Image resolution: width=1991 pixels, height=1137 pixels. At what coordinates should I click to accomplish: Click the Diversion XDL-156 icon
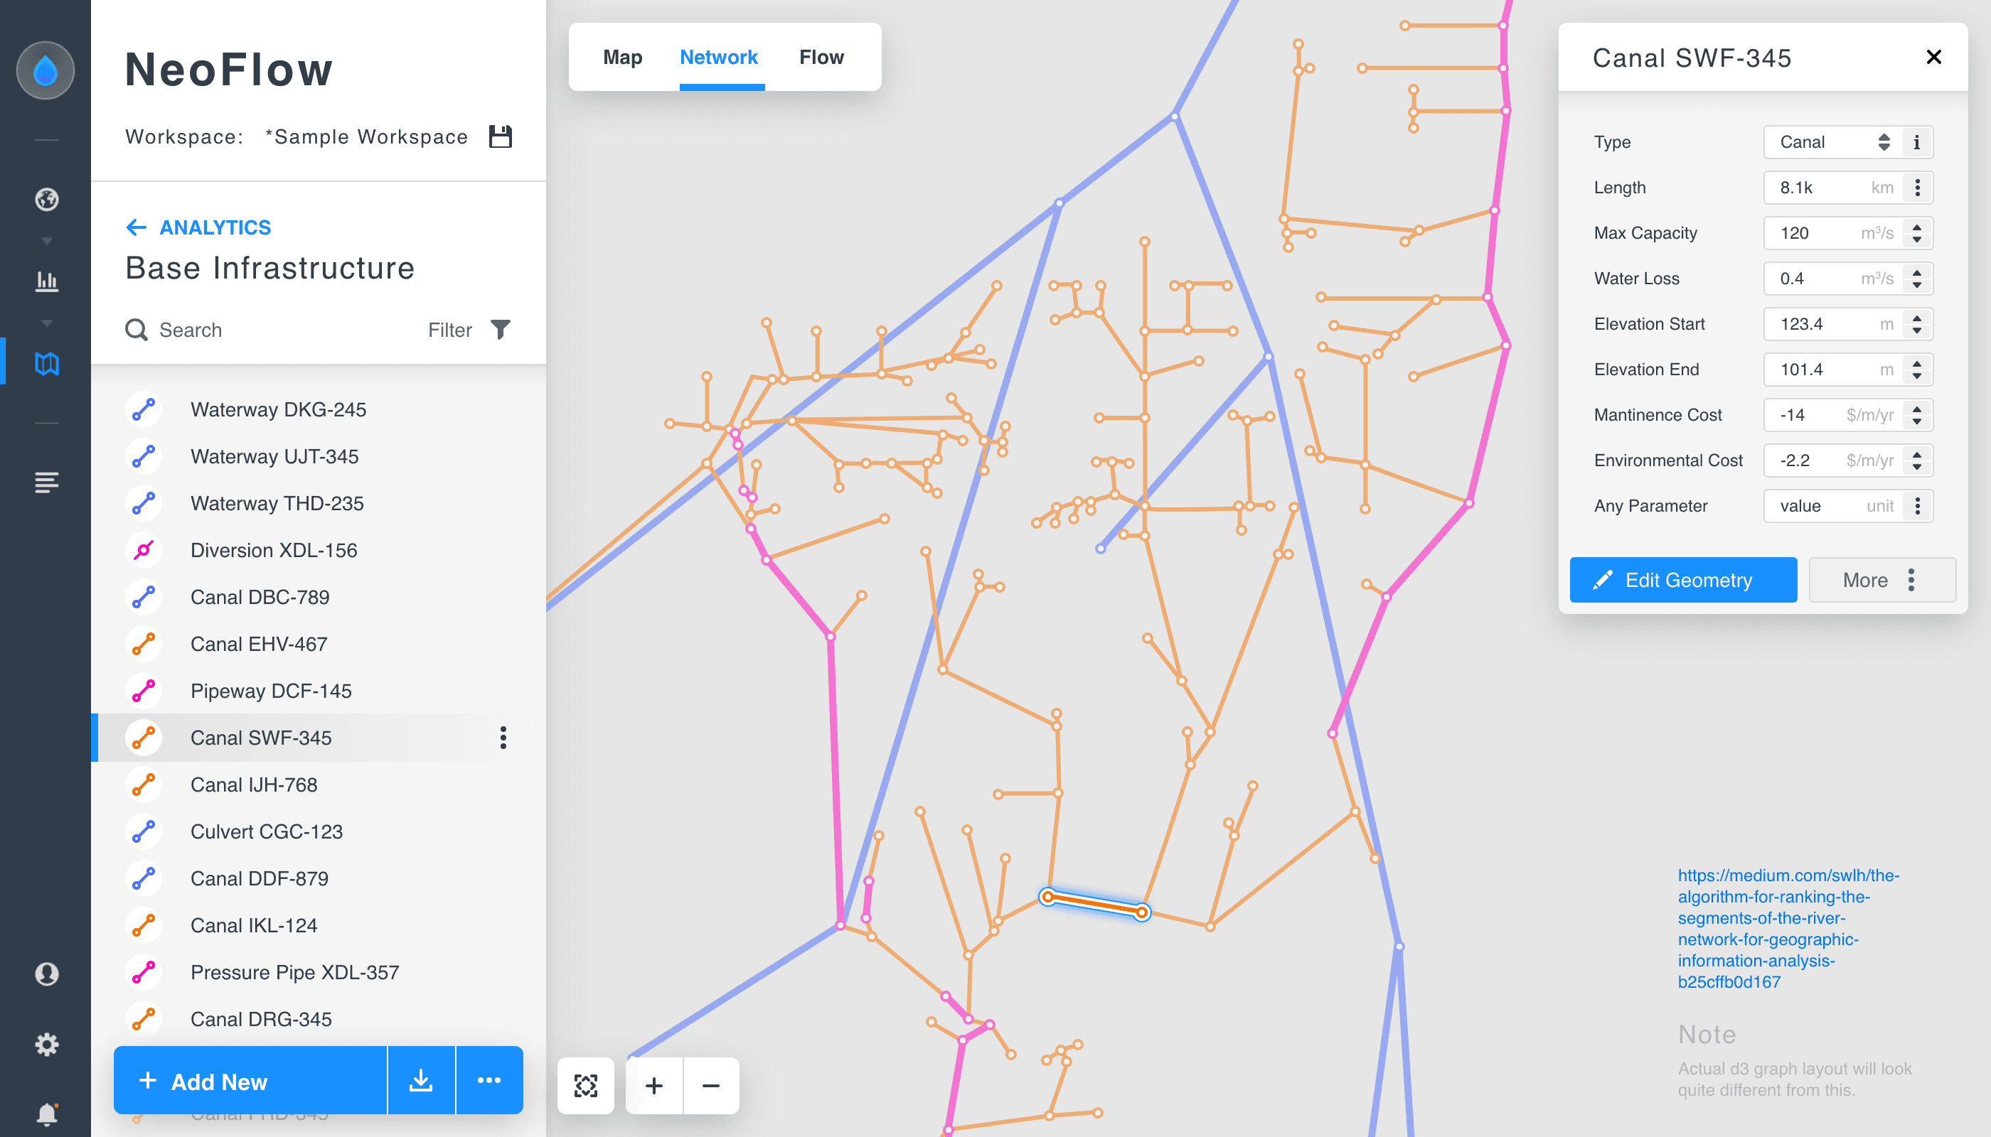(x=144, y=550)
